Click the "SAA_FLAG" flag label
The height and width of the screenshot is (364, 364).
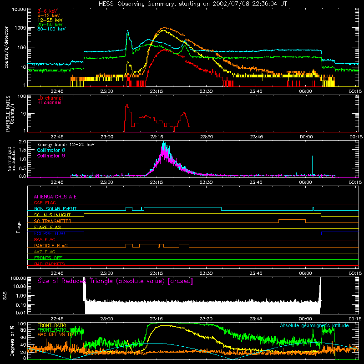(45, 239)
